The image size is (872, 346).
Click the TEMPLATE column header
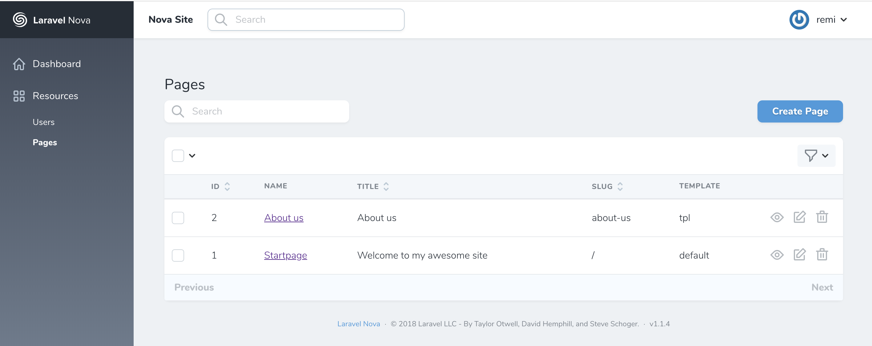(x=699, y=186)
